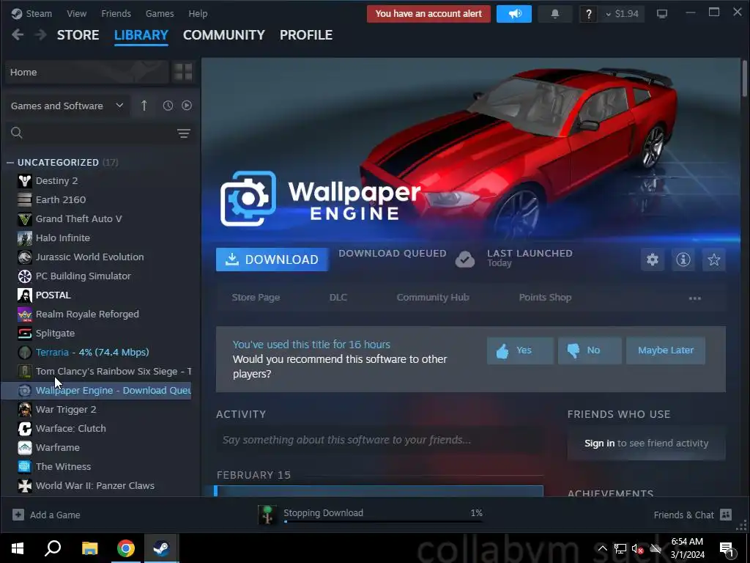Click the Grand Theft Auto V icon

24,218
